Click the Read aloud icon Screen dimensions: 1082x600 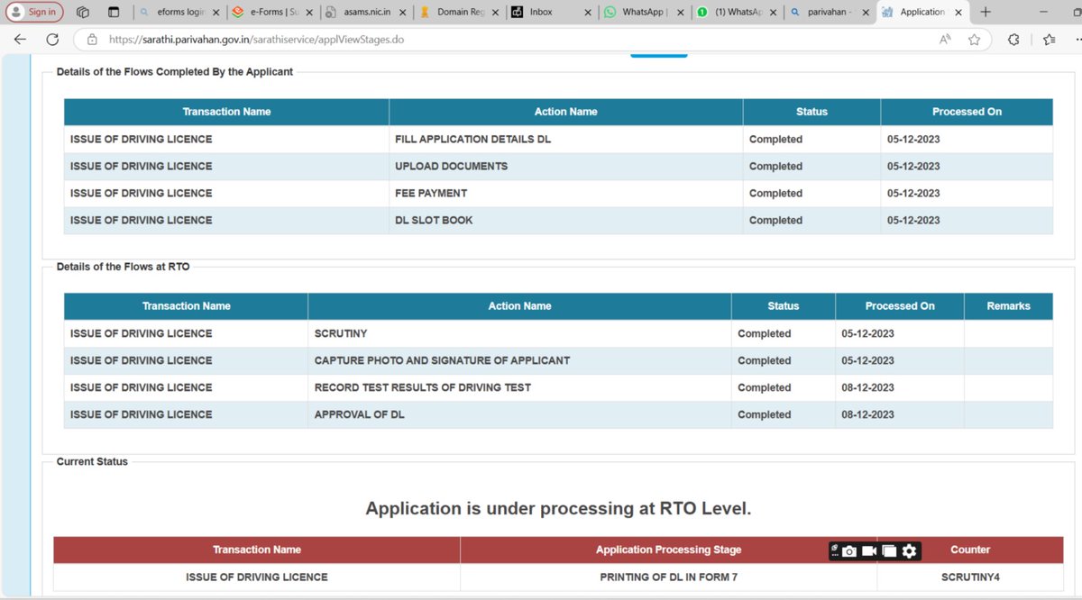coord(945,40)
